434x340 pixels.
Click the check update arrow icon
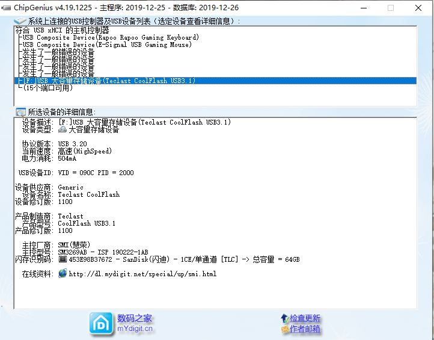coord(284,318)
